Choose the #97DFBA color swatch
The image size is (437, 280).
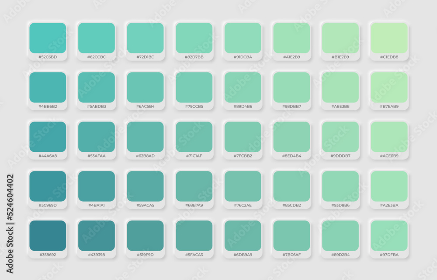389,235
